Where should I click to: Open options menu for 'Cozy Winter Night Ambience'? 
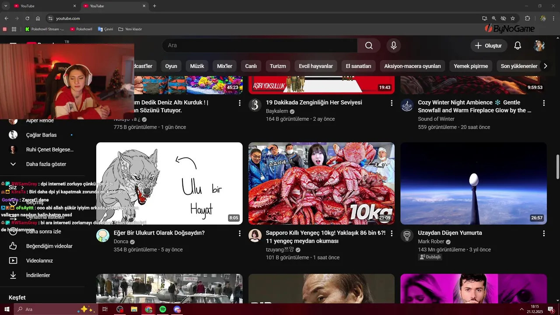pos(544,103)
